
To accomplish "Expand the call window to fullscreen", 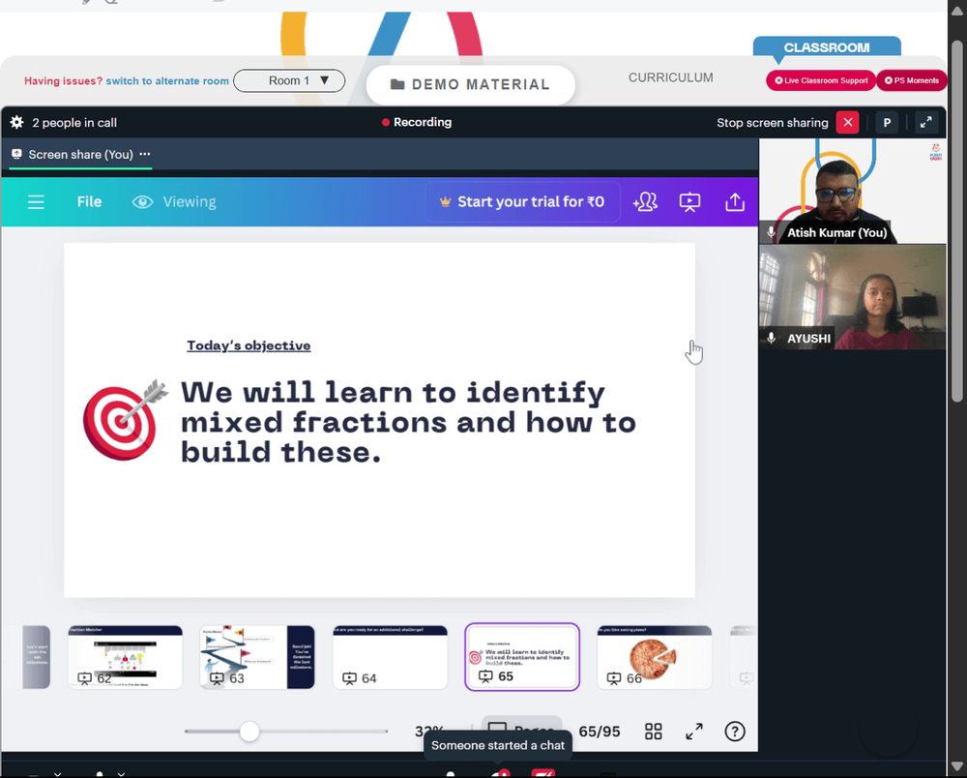I will [x=925, y=122].
